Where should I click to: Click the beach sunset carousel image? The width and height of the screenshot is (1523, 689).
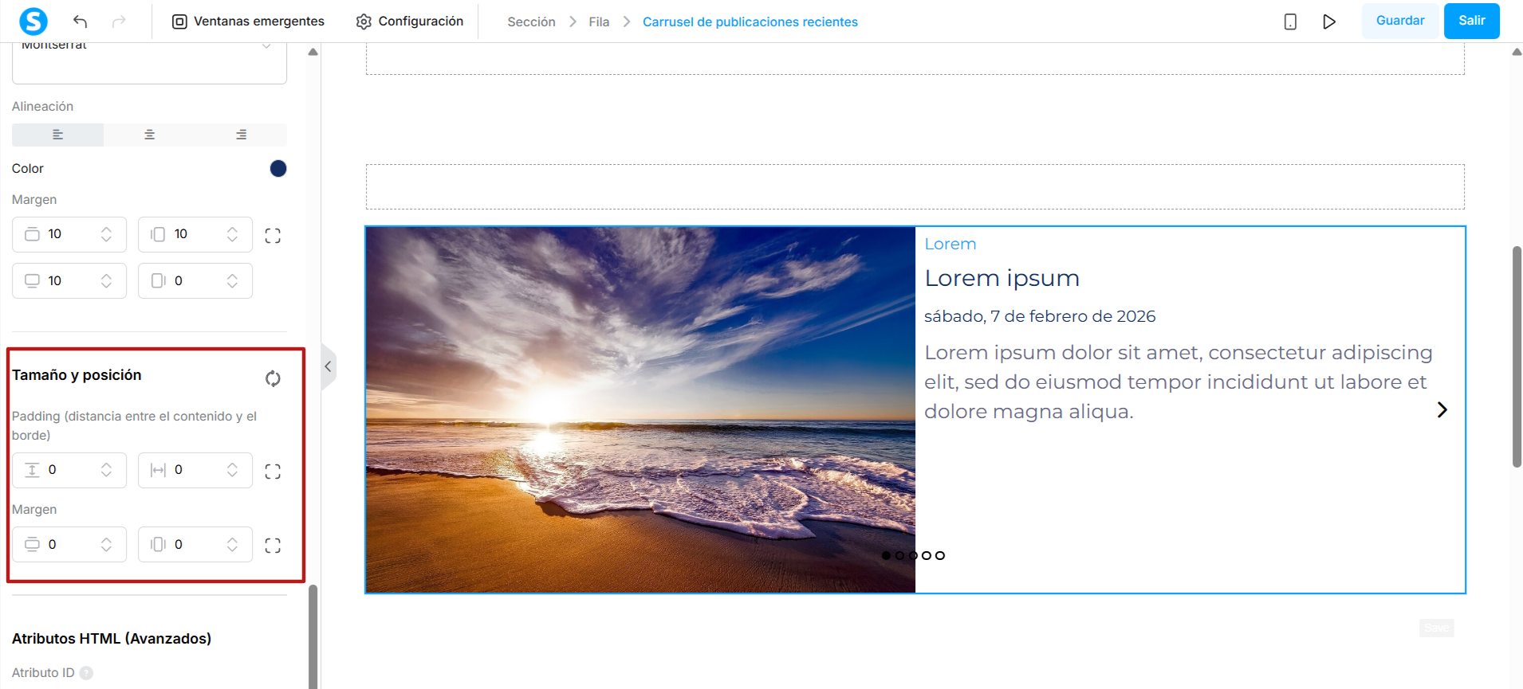click(x=640, y=409)
